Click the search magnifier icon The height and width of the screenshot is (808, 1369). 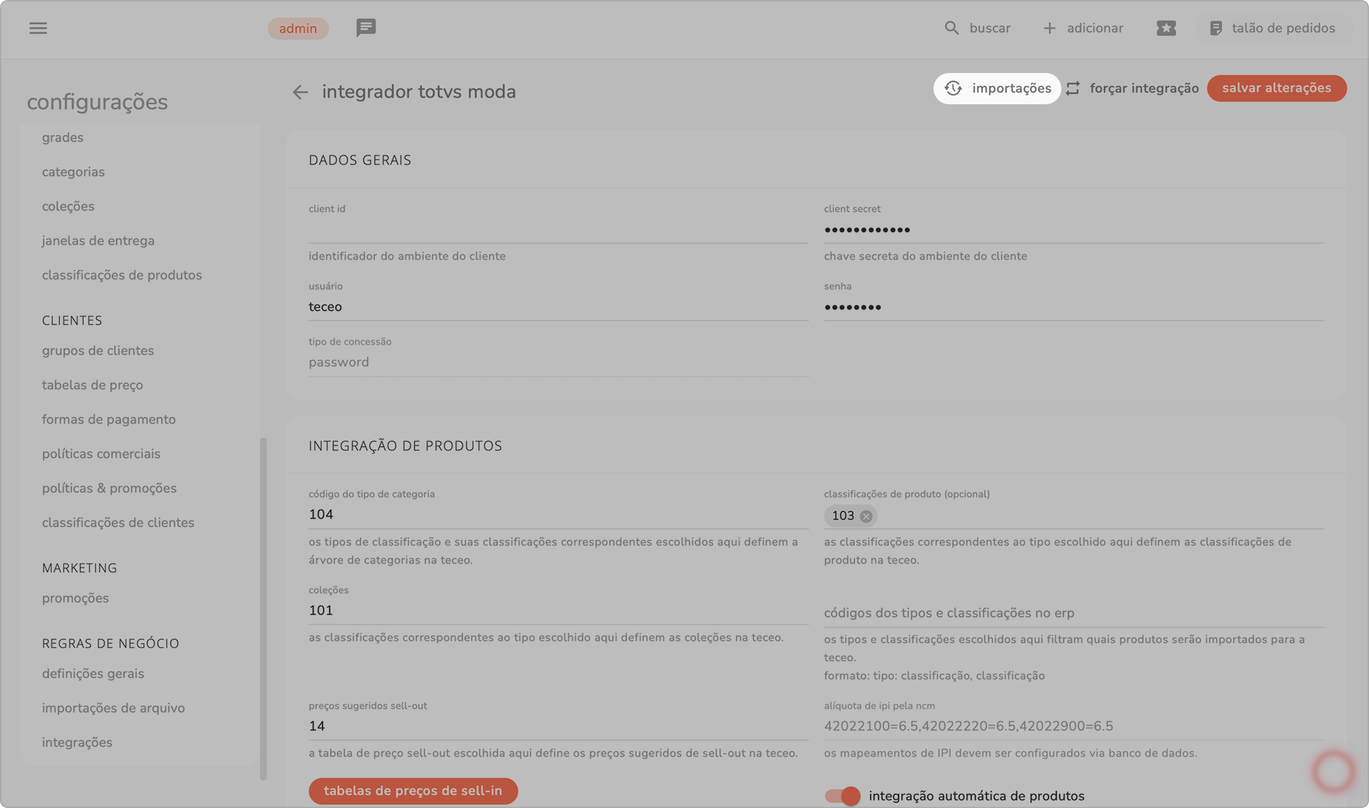[x=951, y=28]
